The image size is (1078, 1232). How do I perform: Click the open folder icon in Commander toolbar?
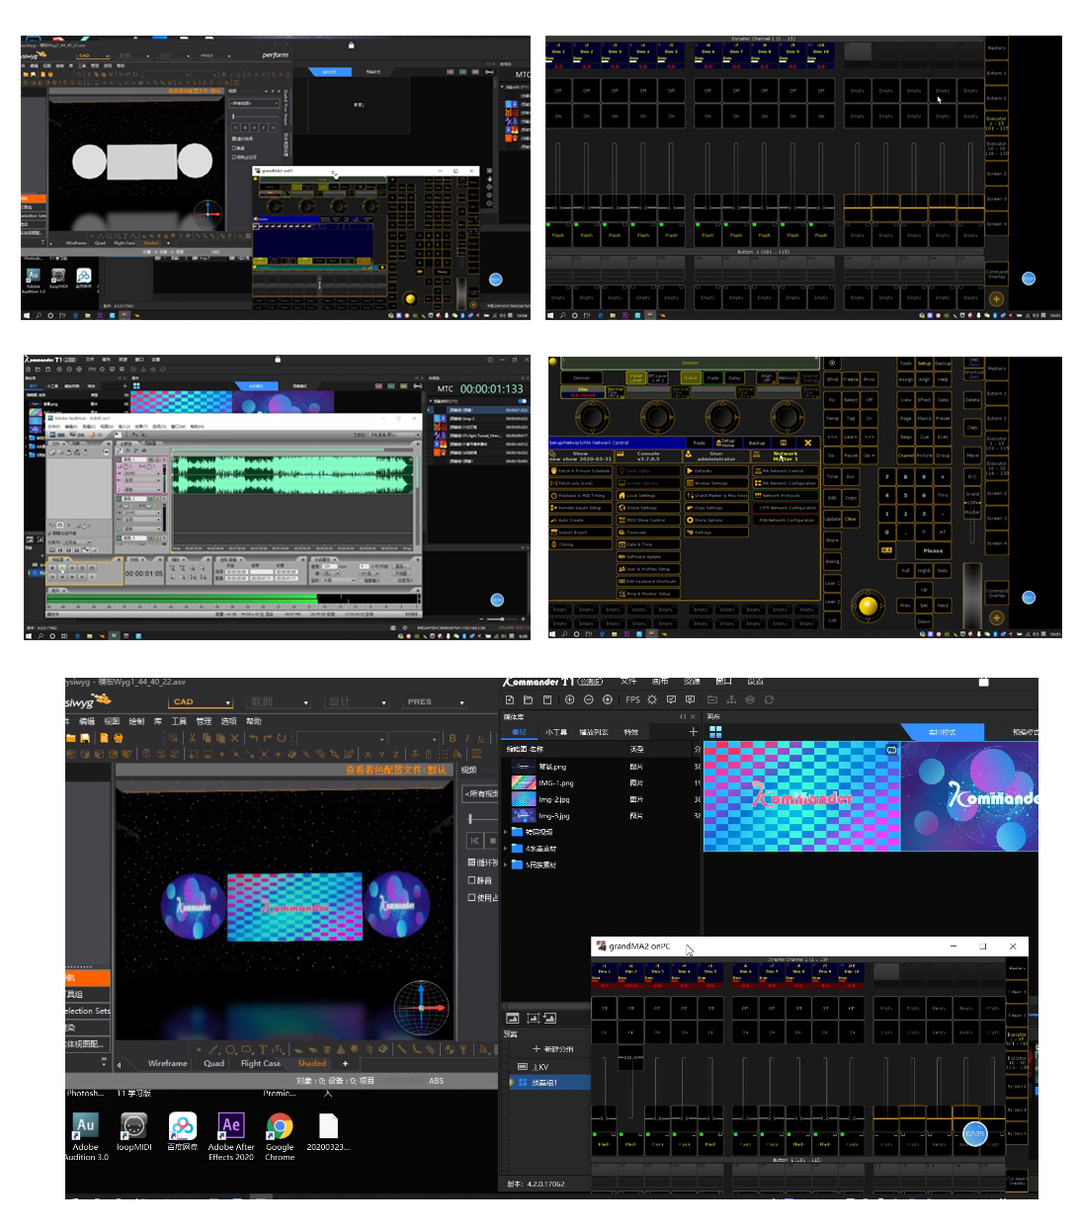pos(529,699)
